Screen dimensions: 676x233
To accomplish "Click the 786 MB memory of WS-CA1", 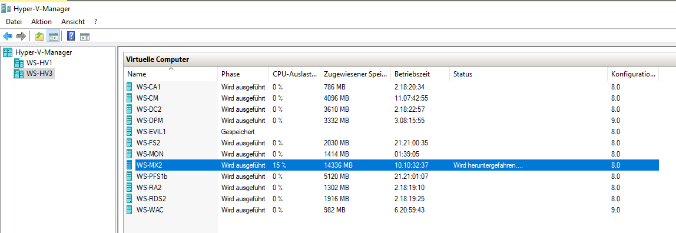I will [x=334, y=86].
